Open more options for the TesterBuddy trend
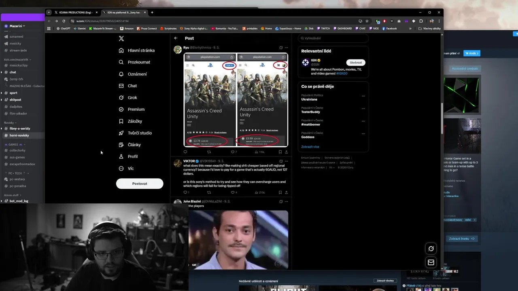Viewport: 518px width, 291px height. point(363,109)
